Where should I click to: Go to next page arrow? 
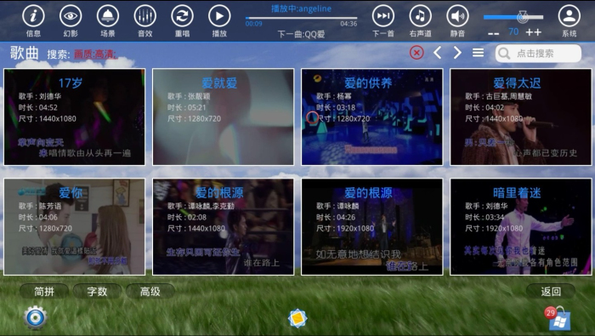(x=457, y=53)
